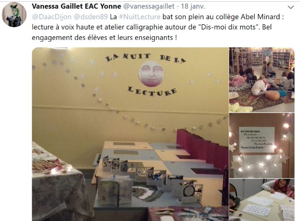
Task: Open the #NuitLecture hashtag
Action: click(139, 17)
